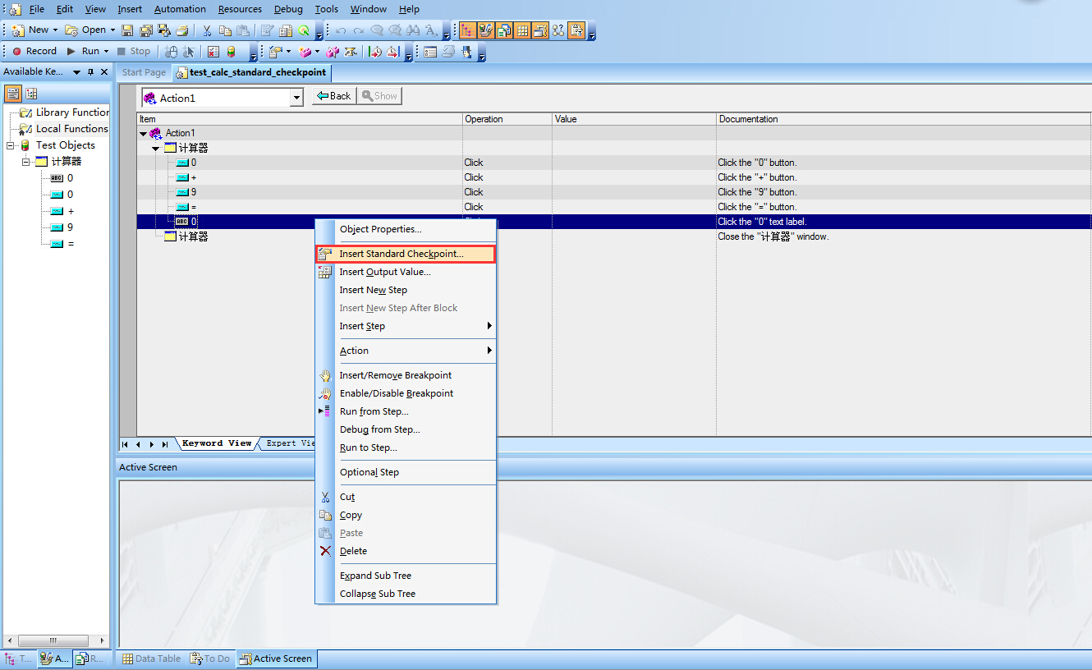Click the grayed Undo arrow icon
Viewport: 1092px width, 670px height.
point(342,30)
